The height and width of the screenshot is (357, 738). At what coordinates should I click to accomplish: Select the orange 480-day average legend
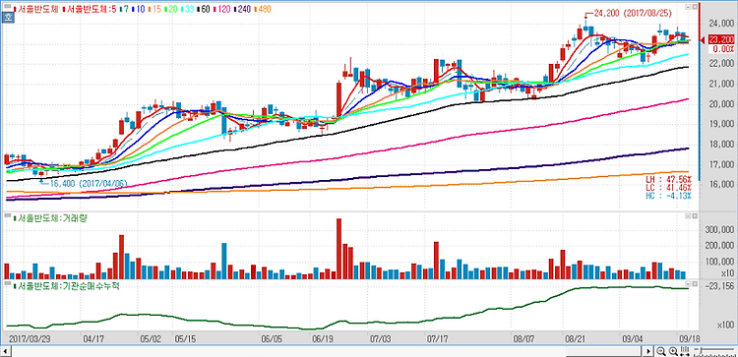click(x=264, y=9)
